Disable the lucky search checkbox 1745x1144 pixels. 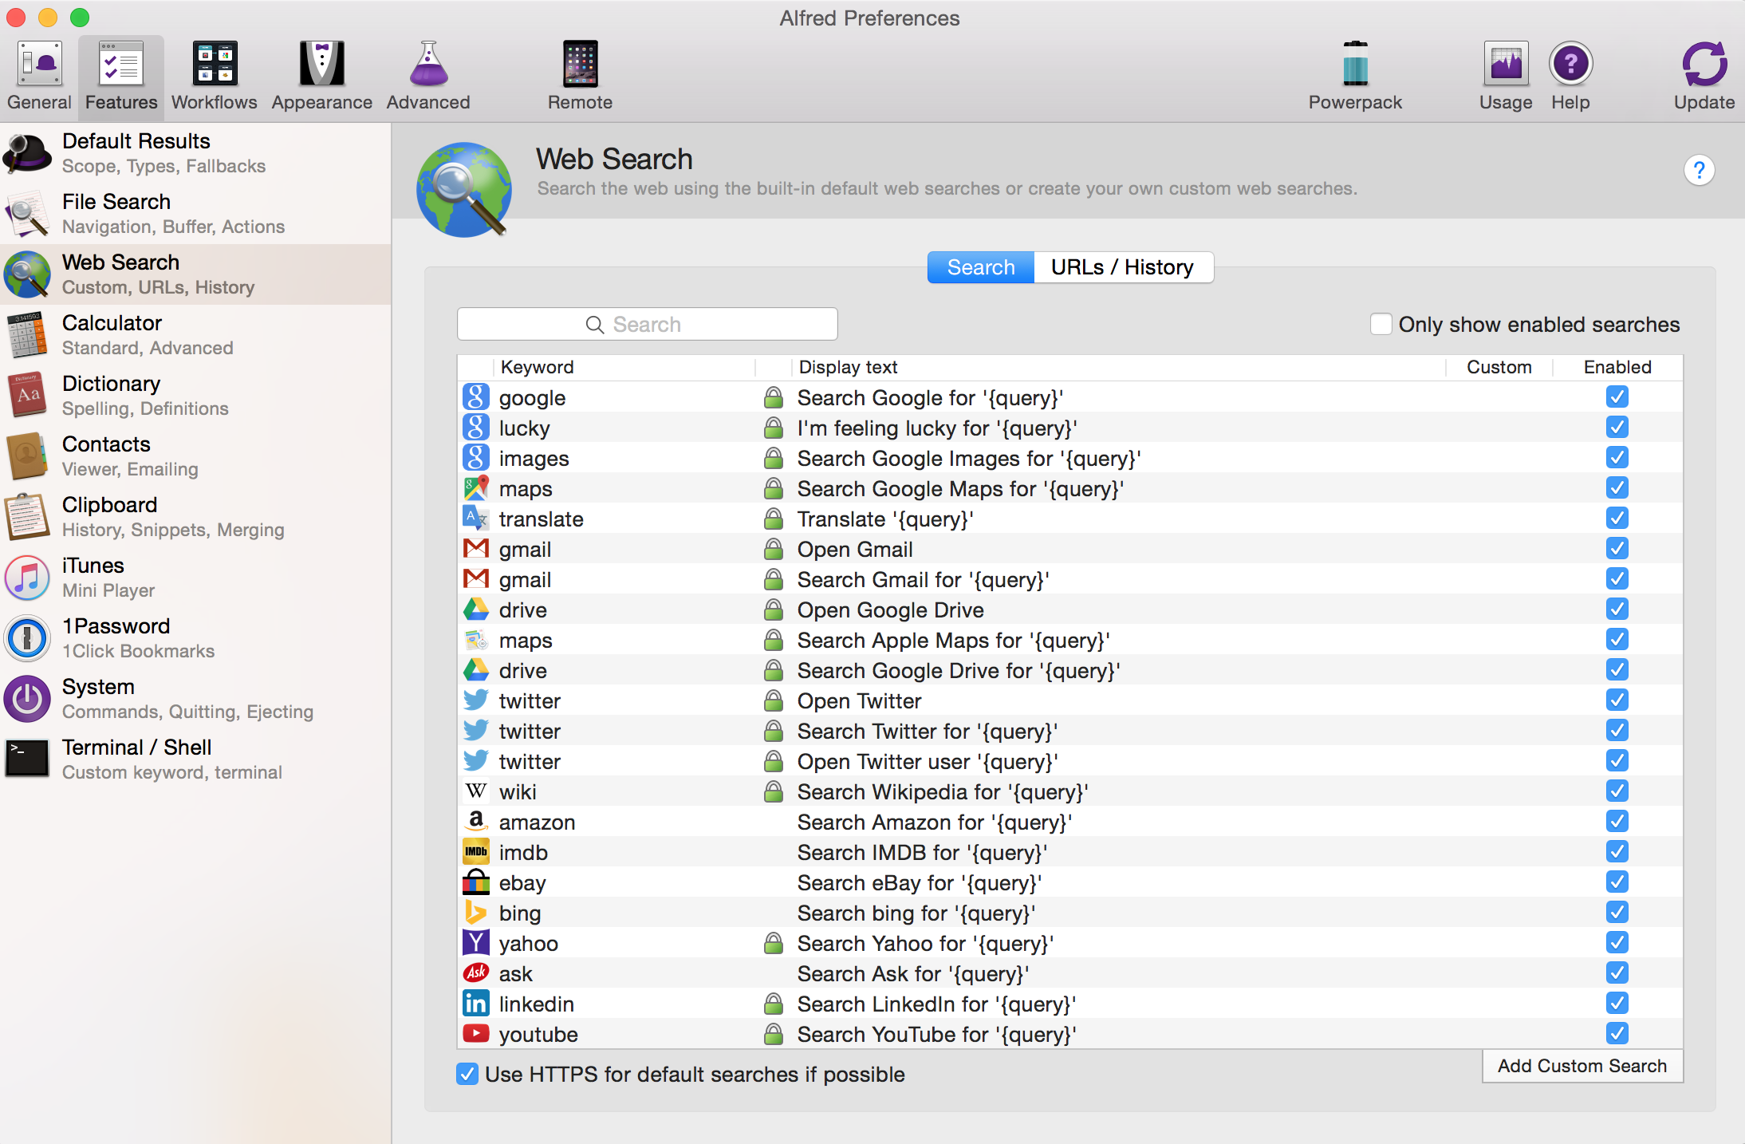point(1617,428)
